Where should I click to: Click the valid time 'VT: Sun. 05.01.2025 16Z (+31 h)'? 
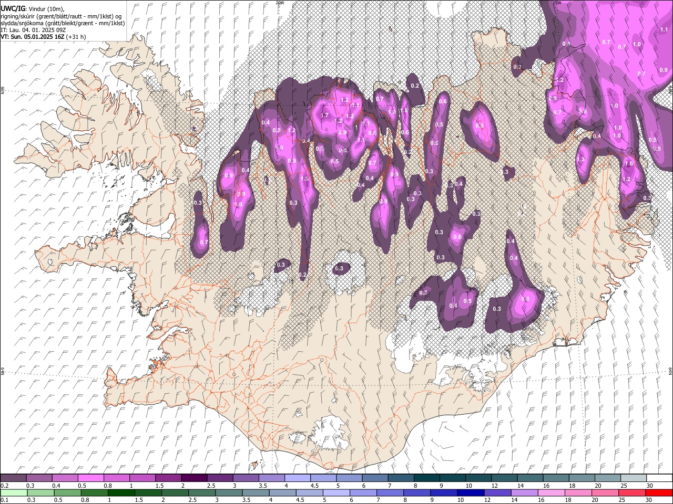coord(43,37)
